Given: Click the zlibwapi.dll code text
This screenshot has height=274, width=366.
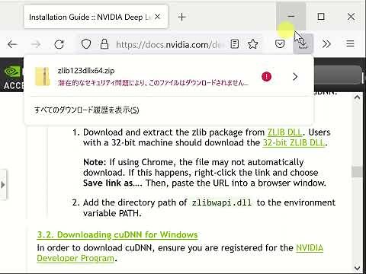Looking at the screenshot, I should [x=222, y=202].
